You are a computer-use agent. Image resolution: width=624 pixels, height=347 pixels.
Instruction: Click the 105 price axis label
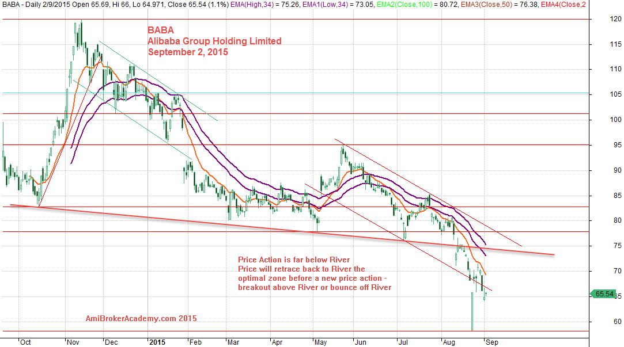[615, 94]
